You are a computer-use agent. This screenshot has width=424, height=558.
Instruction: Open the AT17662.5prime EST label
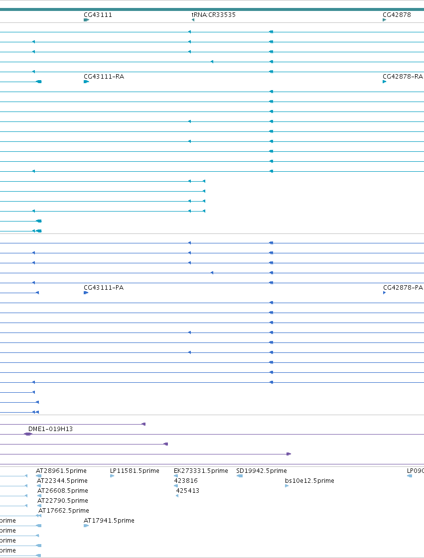(x=64, y=511)
